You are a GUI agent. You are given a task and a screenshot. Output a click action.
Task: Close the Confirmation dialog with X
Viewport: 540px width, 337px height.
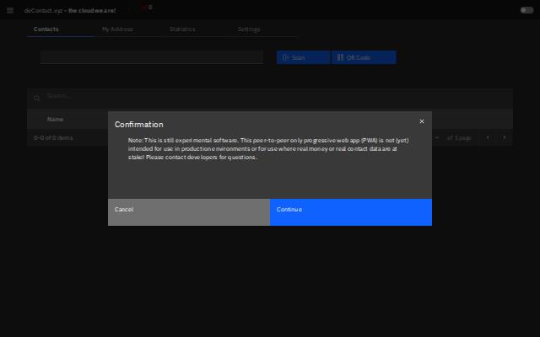(422, 121)
